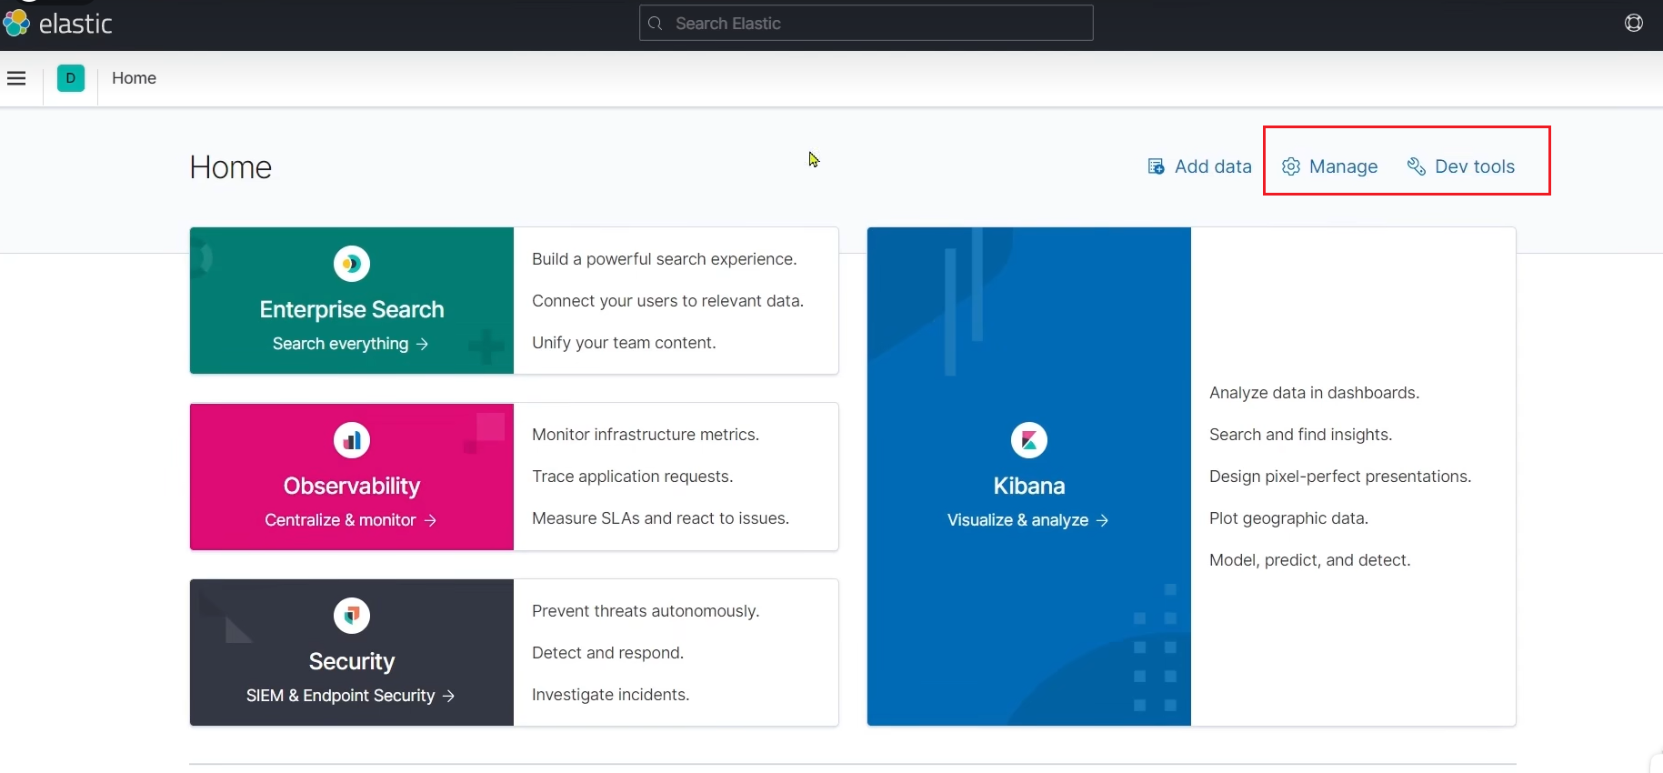1663x773 pixels.
Task: Click 'Detect and respond.' text
Action: 607,653
